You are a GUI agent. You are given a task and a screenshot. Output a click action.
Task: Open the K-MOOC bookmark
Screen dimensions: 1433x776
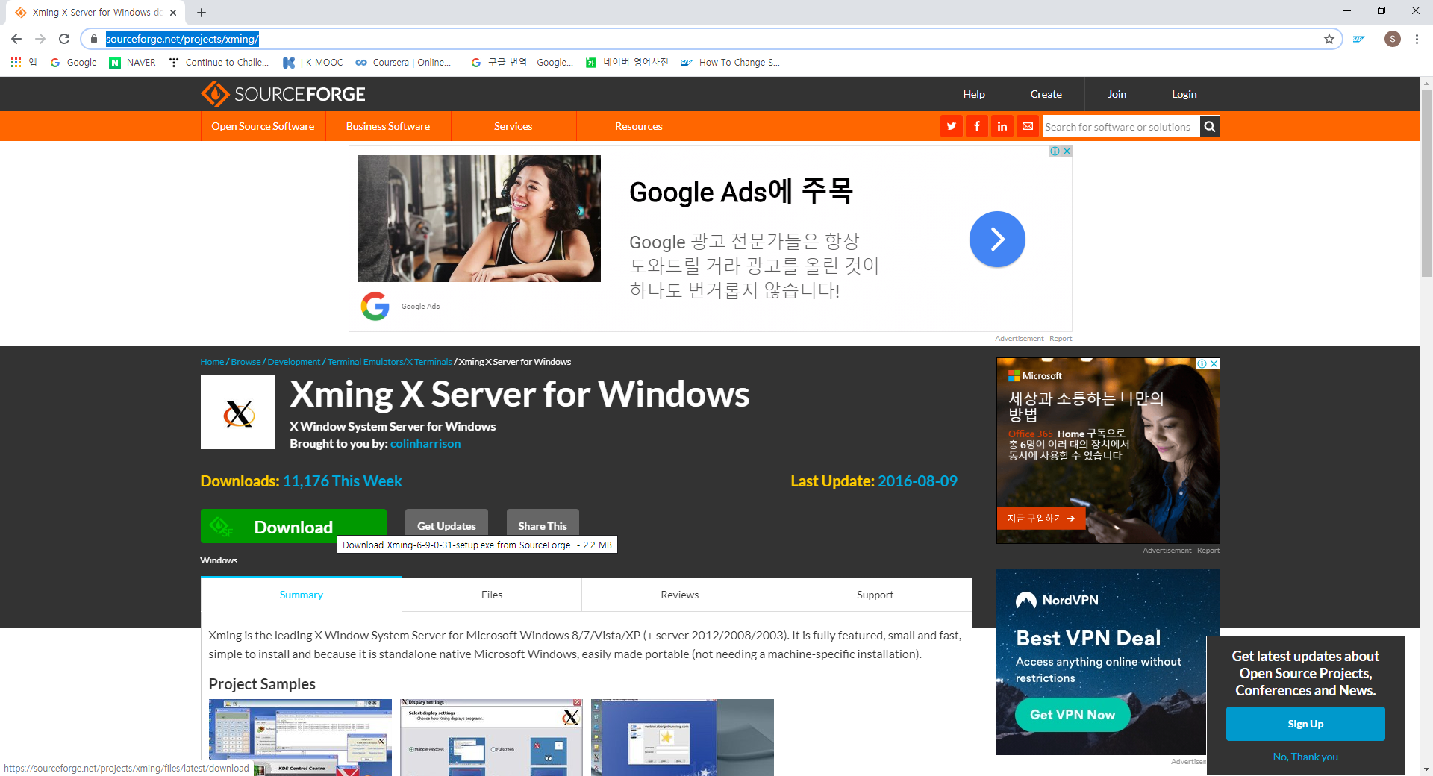click(x=313, y=63)
